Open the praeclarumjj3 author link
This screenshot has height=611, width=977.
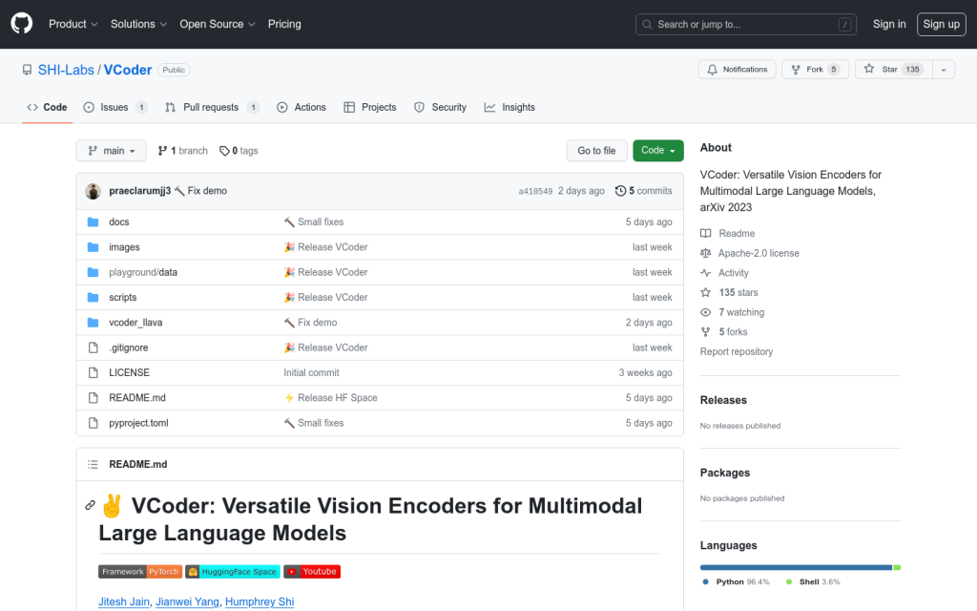tap(139, 191)
